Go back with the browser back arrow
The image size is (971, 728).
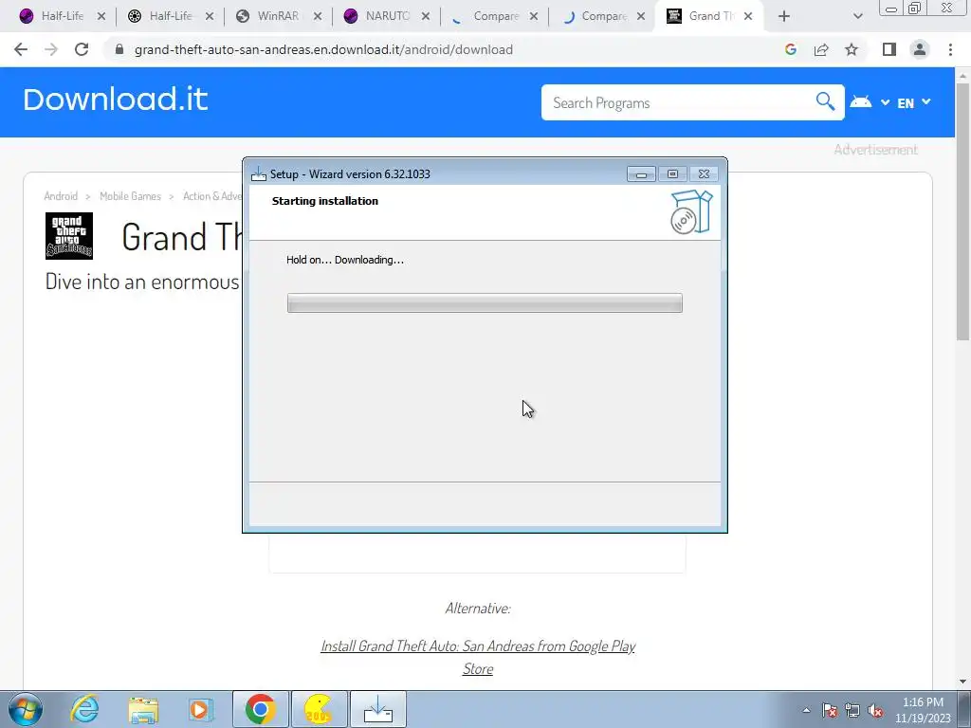pyautogui.click(x=21, y=49)
